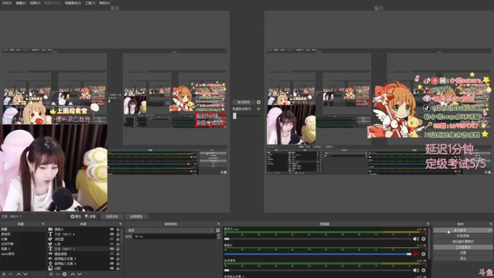Screen dimensions: 494x278
Task: Hide the 文本 (GDI+) 4 source
Action: click(x=112, y=234)
